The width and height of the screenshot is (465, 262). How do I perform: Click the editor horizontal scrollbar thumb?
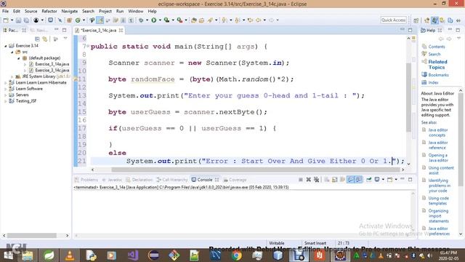click(x=256, y=170)
